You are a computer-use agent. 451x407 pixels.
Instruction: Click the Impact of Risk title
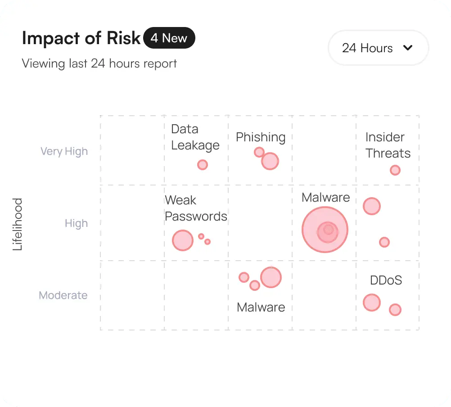[x=81, y=38]
